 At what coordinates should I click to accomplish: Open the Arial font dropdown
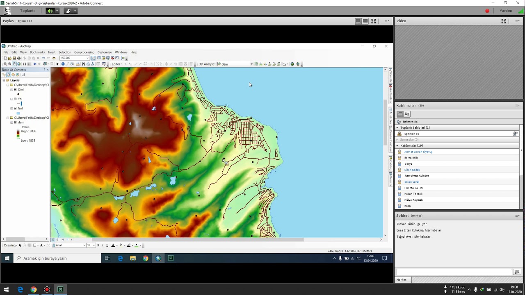(84, 245)
